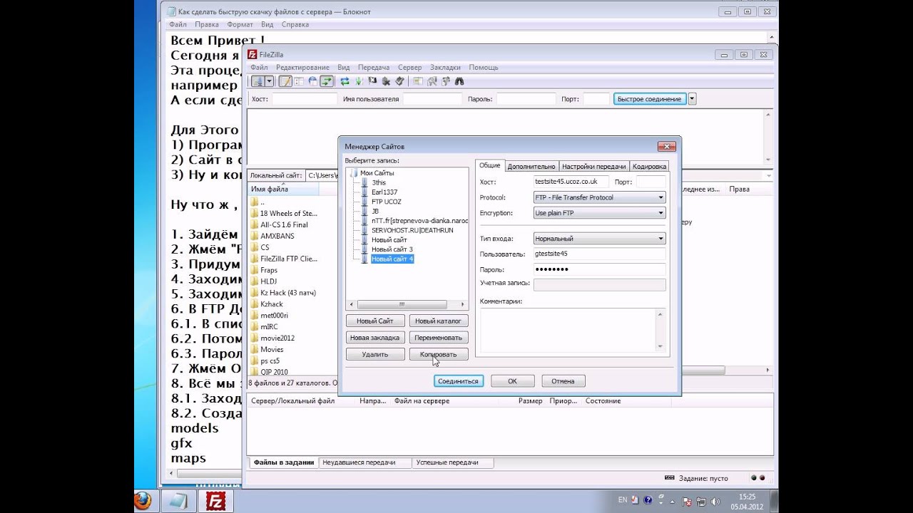The image size is (913, 513).
Task: Click the Firefox icon on the taskbar
Action: pos(143,500)
